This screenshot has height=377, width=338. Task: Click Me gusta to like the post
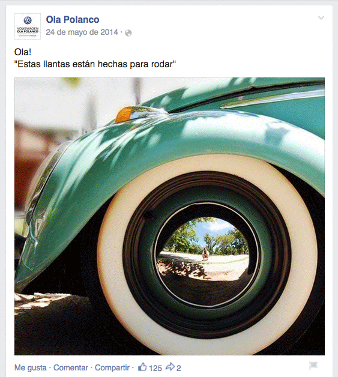click(31, 367)
